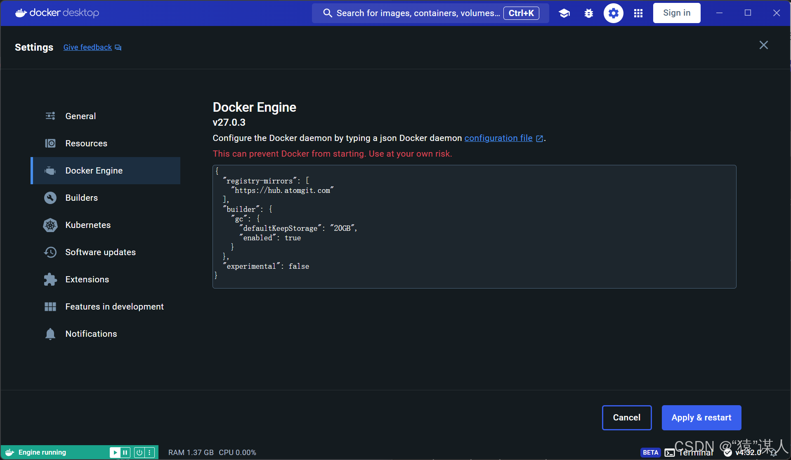Click the Apply & restart button
The image size is (791, 460).
click(701, 418)
